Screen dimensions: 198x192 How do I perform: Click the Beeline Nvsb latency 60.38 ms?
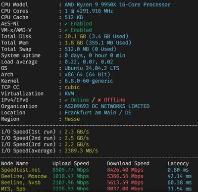180,183
